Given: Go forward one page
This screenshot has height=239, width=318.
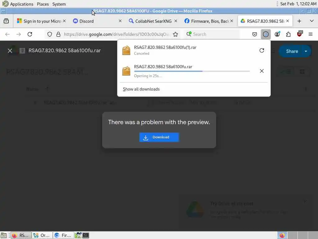Looking at the screenshot, I should click(x=19, y=34).
